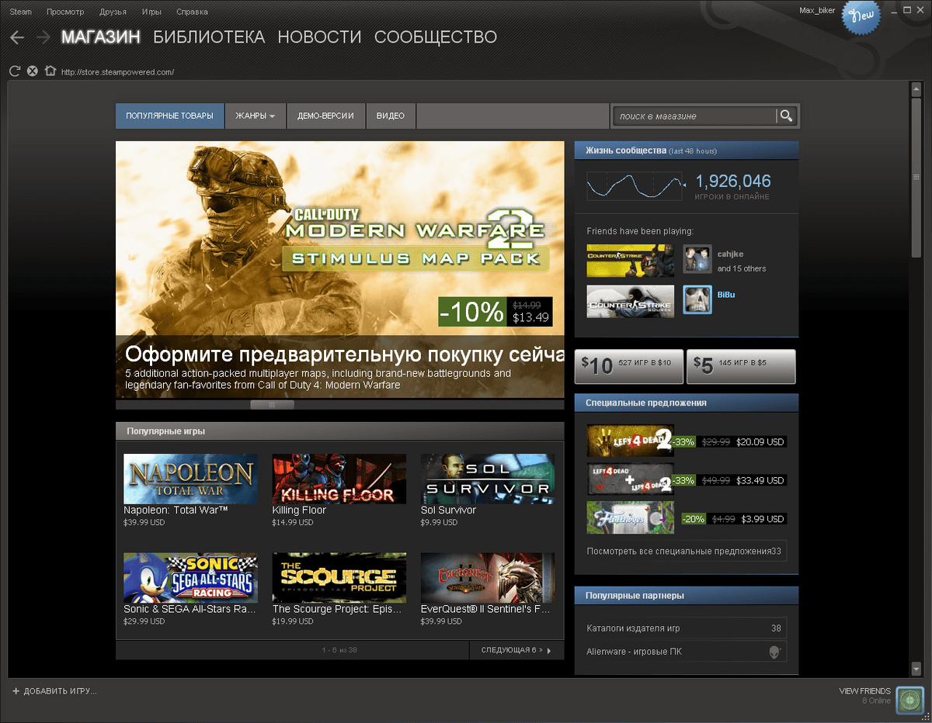
Task: Open Друзья menu
Action: point(113,12)
